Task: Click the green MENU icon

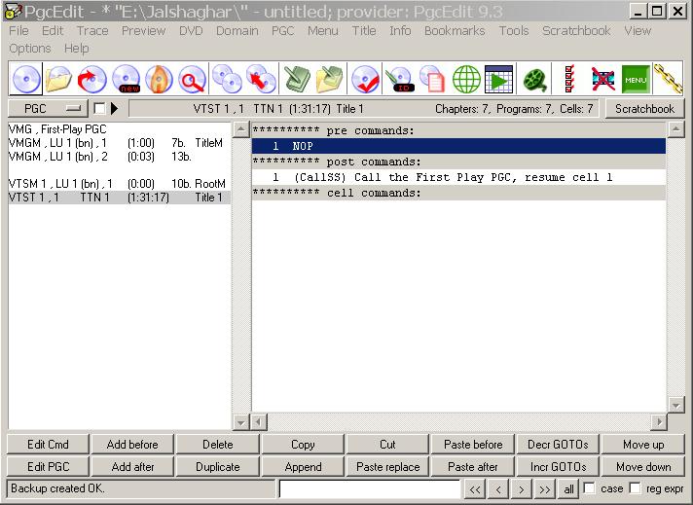Action: (636, 80)
